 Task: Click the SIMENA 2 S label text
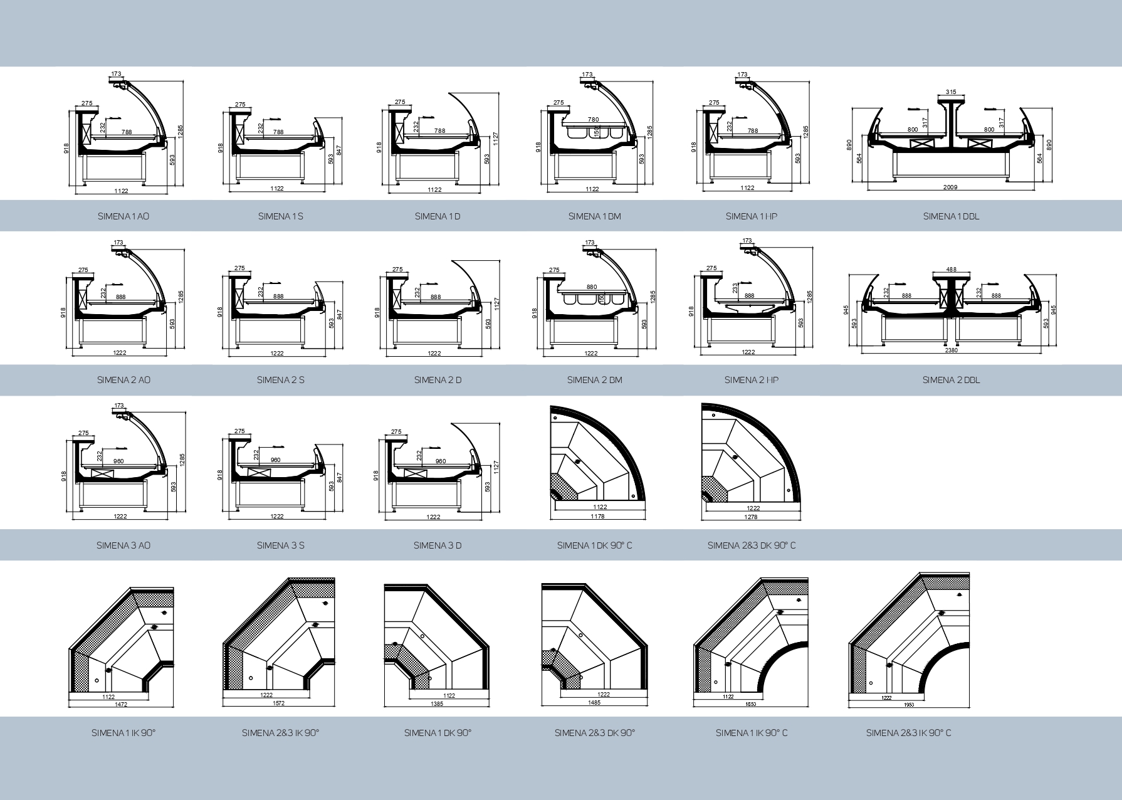pyautogui.click(x=281, y=380)
